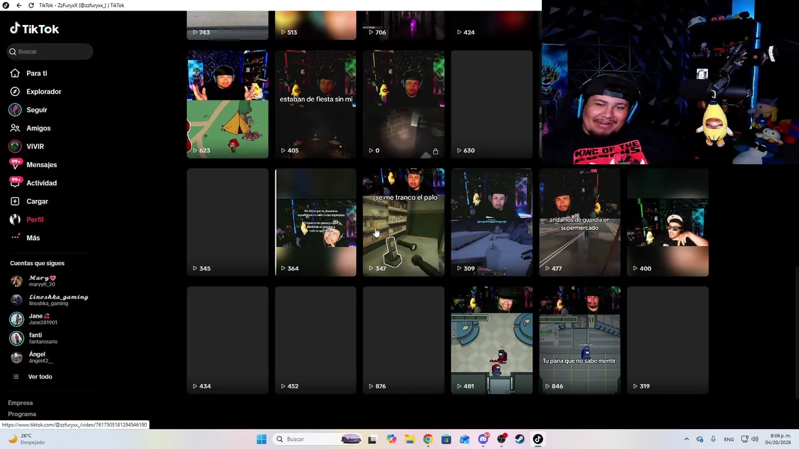Image resolution: width=799 pixels, height=449 pixels.
Task: Open video with 876 views
Action: [403, 340]
